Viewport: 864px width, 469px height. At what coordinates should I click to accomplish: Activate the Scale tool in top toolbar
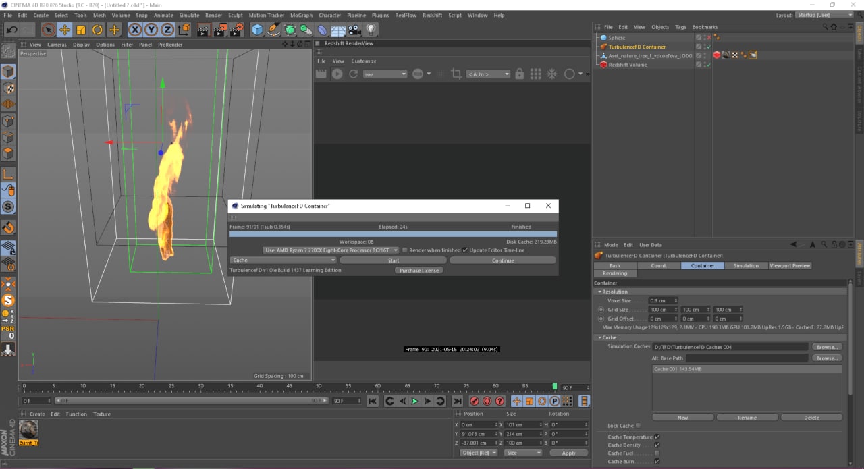81,30
